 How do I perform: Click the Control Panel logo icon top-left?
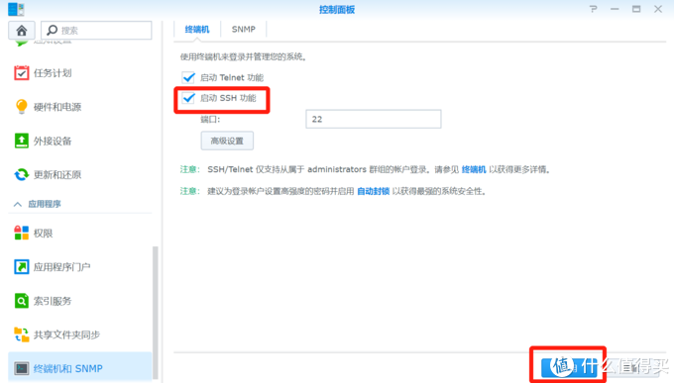pos(16,9)
